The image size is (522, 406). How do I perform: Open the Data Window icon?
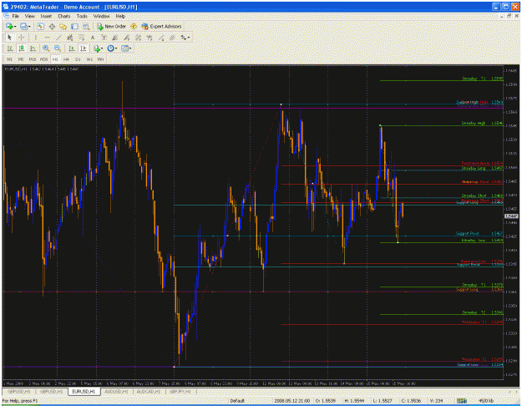click(x=52, y=26)
